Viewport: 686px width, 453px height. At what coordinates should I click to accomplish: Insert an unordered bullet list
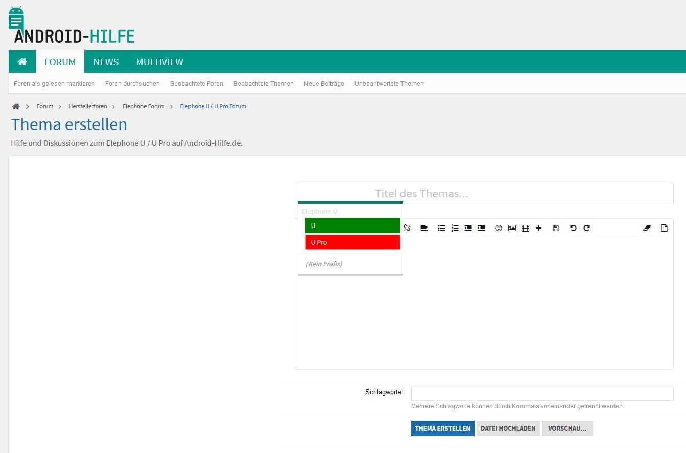(442, 228)
